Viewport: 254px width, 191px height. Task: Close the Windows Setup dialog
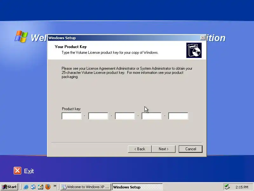coord(203,38)
